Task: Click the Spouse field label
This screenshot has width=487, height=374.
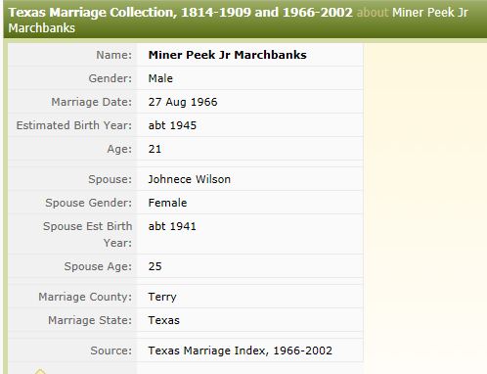Action: 111,179
